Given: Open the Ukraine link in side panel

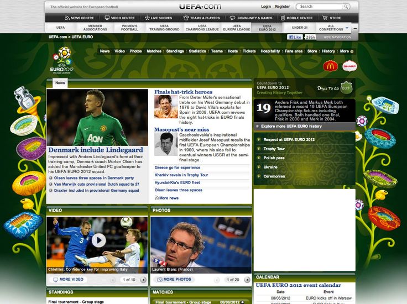Looking at the screenshot, I should pyautogui.click(x=270, y=167).
